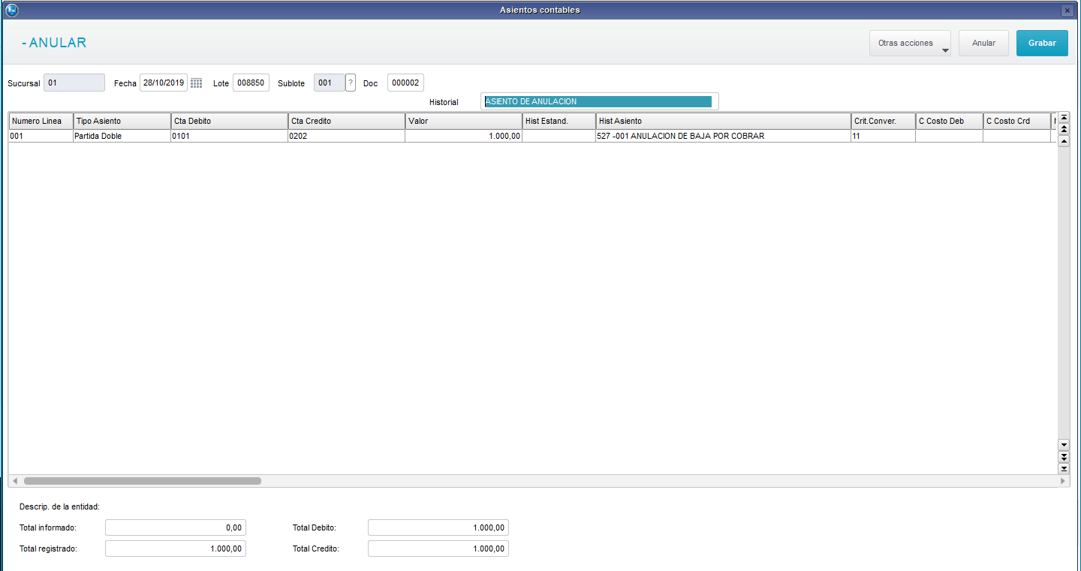
Task: Expand the Otras acciones dropdown
Action: [x=910, y=43]
